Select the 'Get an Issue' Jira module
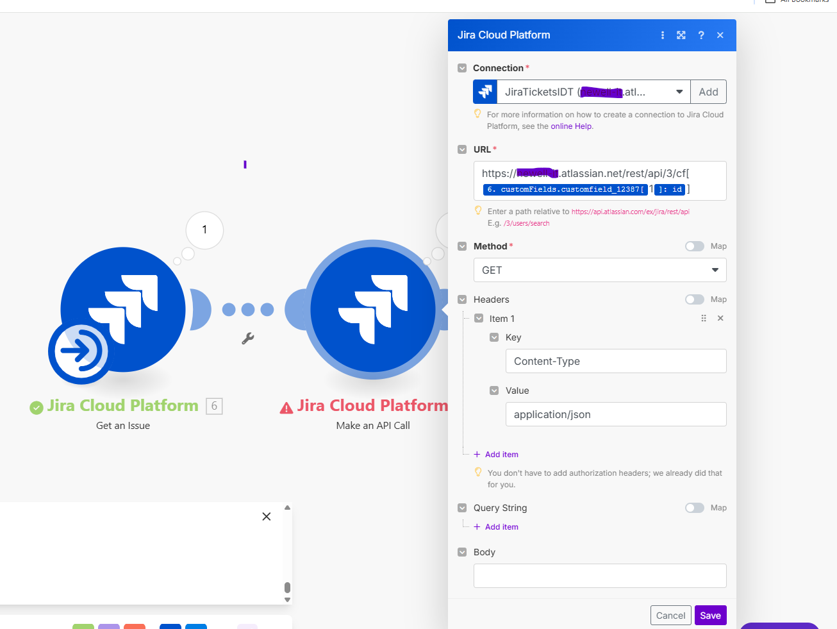 [x=123, y=310]
